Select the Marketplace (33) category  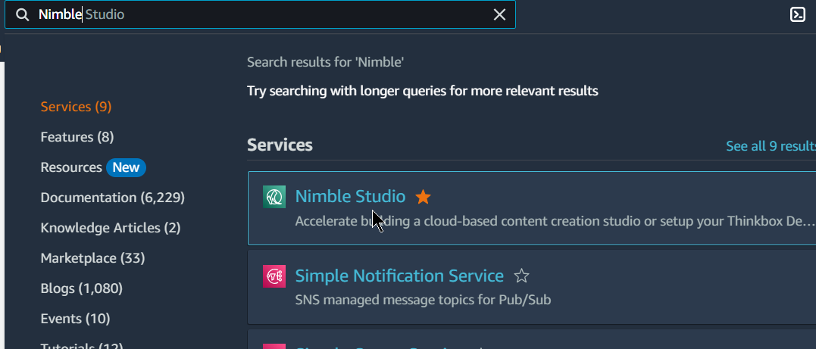[92, 258]
